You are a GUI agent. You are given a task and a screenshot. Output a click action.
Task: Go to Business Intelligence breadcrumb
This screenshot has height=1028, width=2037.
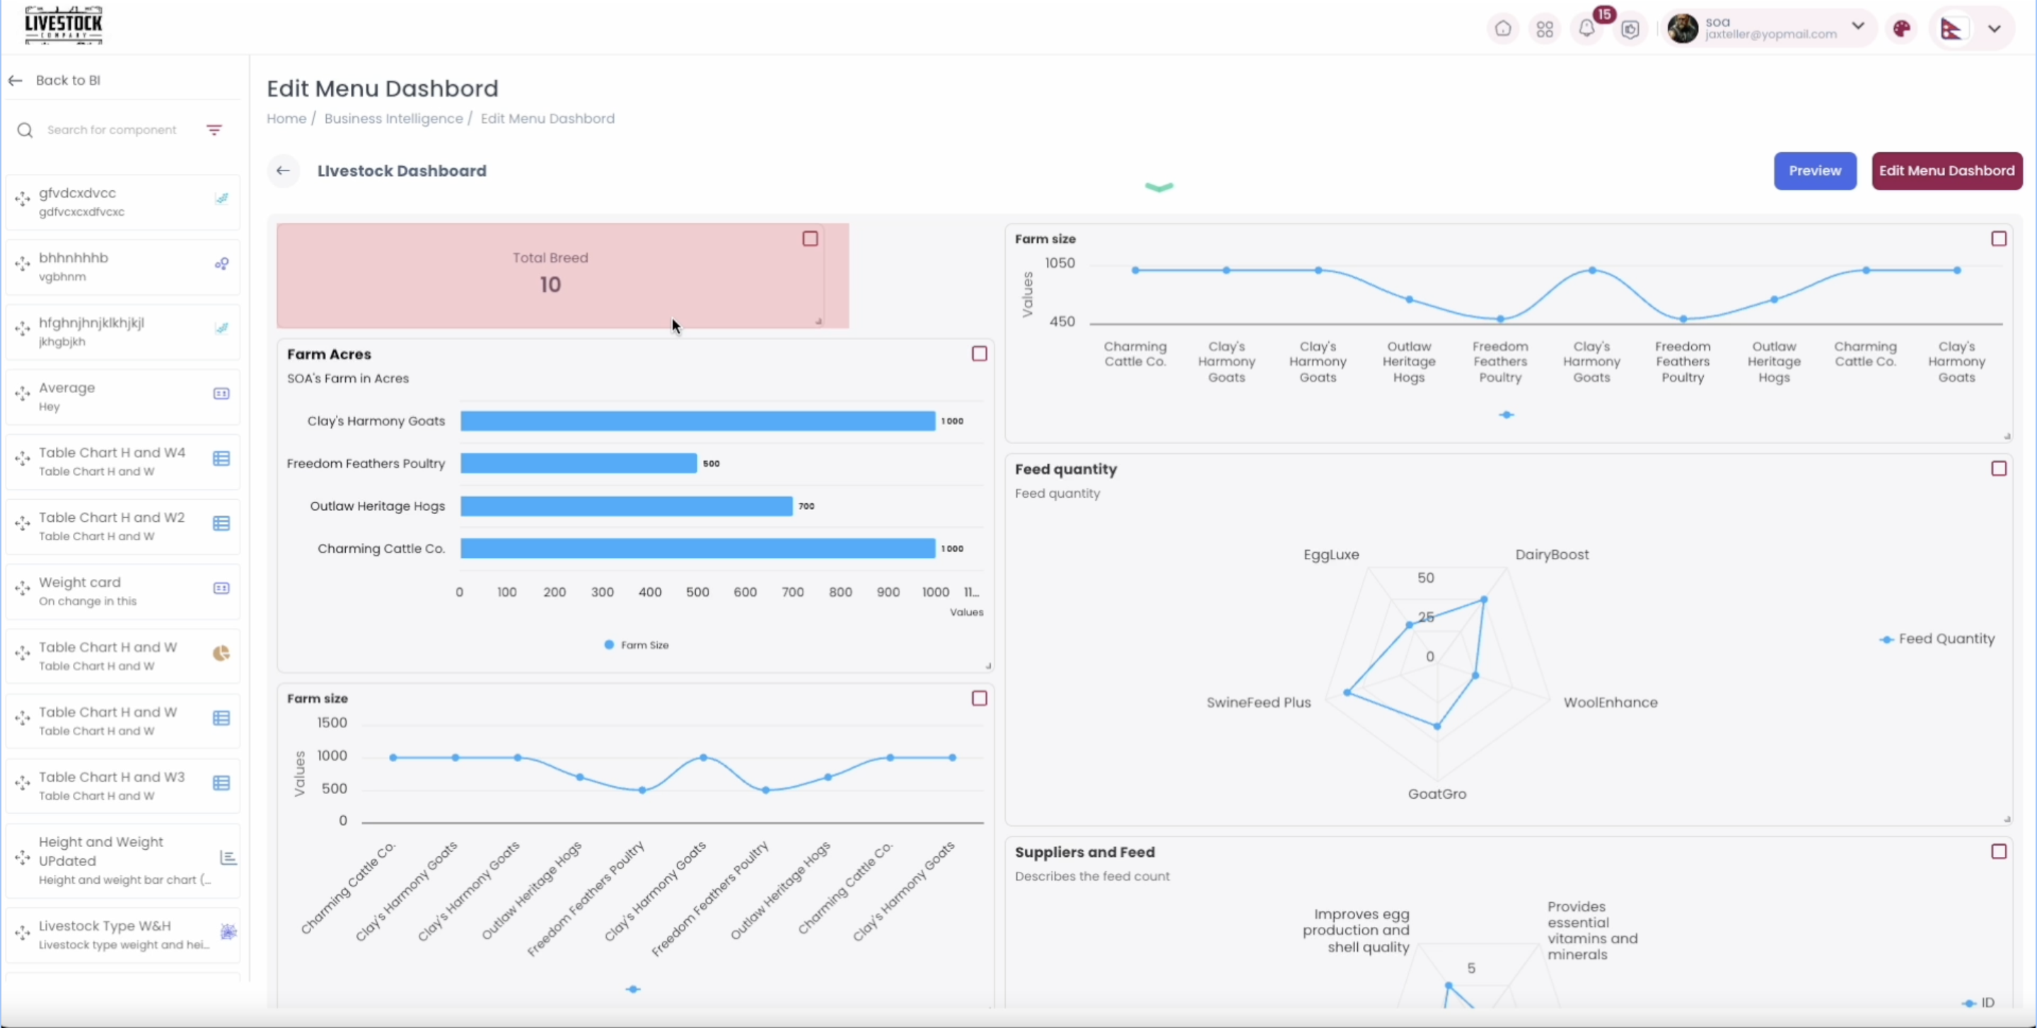coord(393,119)
